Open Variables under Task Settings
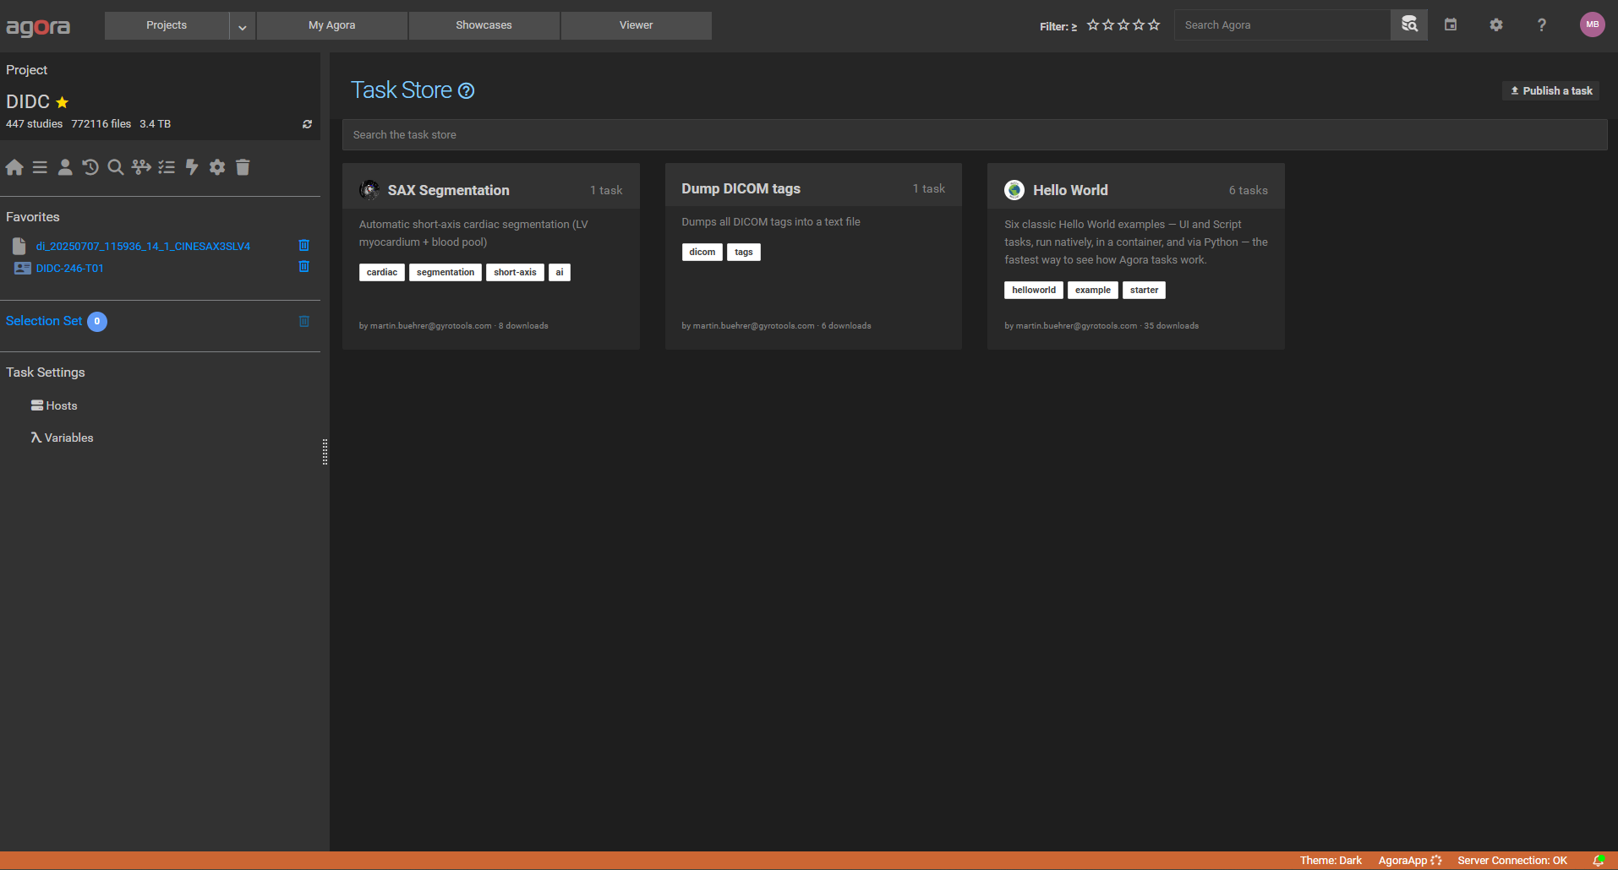Screen dimensions: 1618x870 tap(62, 438)
